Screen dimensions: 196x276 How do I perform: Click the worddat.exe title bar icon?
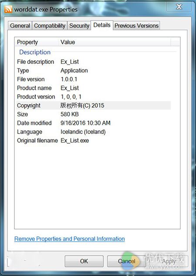[x=8, y=9]
